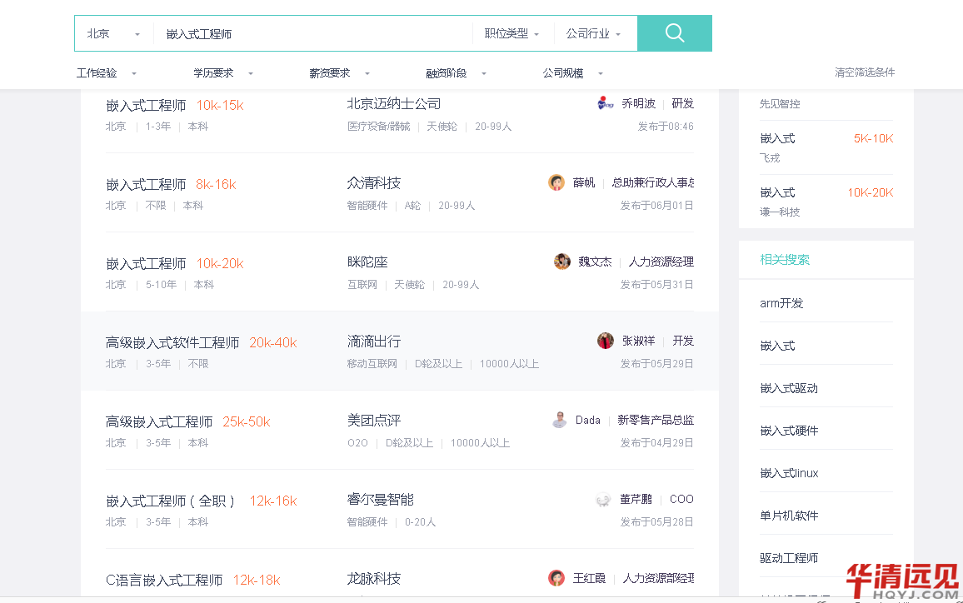Click 清空筛选条件 to clear filters
The image size is (963, 603).
coord(865,72)
